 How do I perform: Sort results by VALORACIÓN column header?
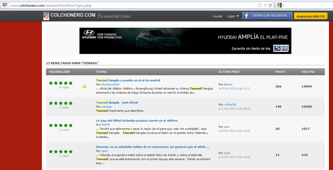(x=59, y=72)
